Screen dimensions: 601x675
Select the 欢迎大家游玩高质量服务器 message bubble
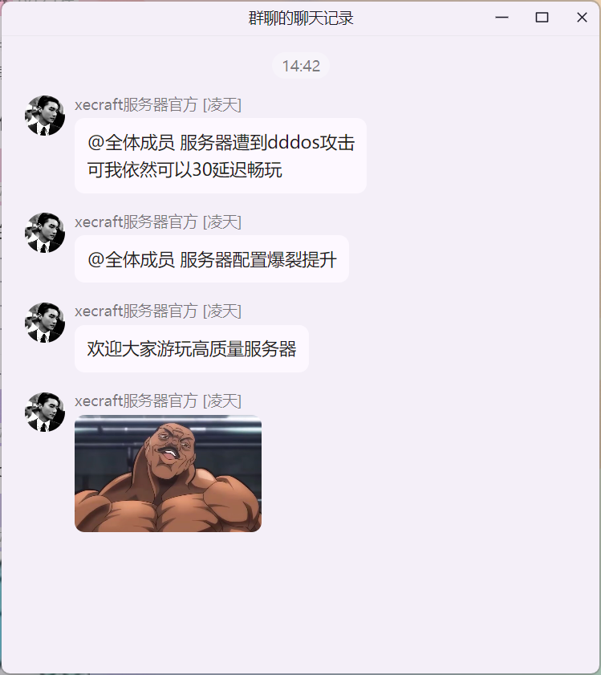[192, 348]
